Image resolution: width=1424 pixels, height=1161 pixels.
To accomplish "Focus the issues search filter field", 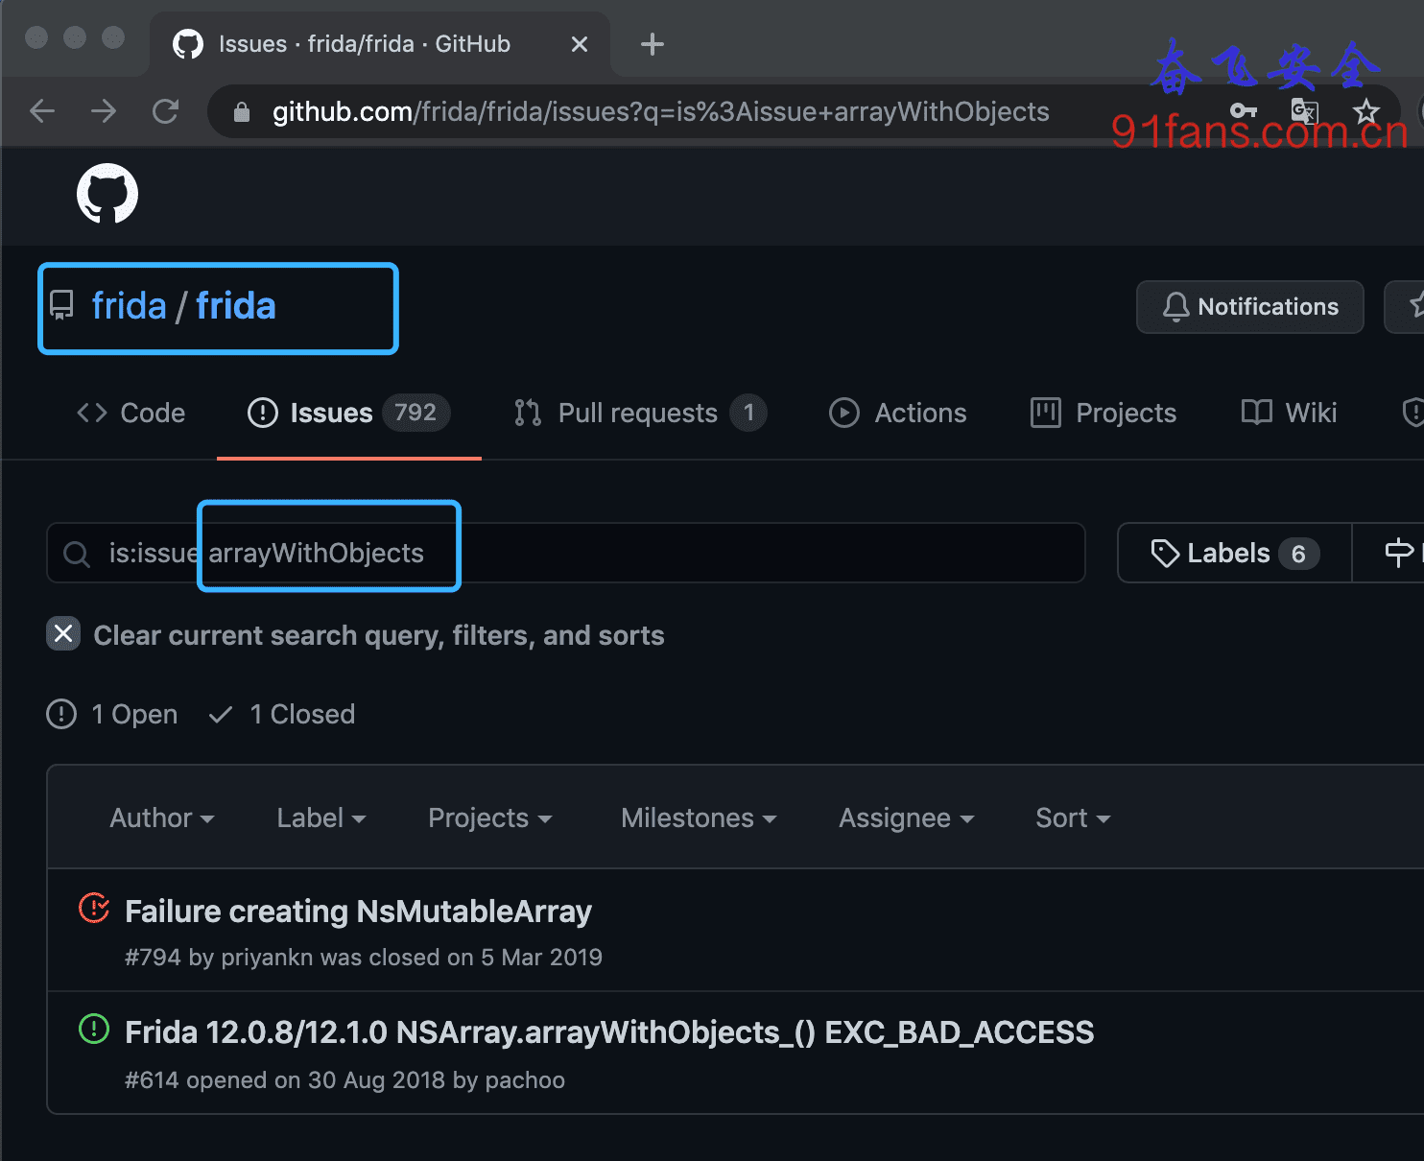I will (x=566, y=553).
